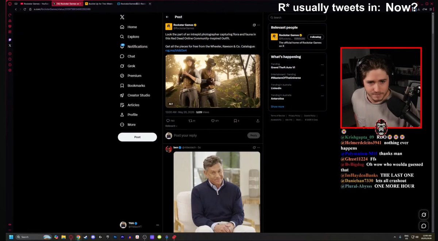The image size is (438, 241).
Task: Click ALT badge on the post image
Action: [171, 104]
